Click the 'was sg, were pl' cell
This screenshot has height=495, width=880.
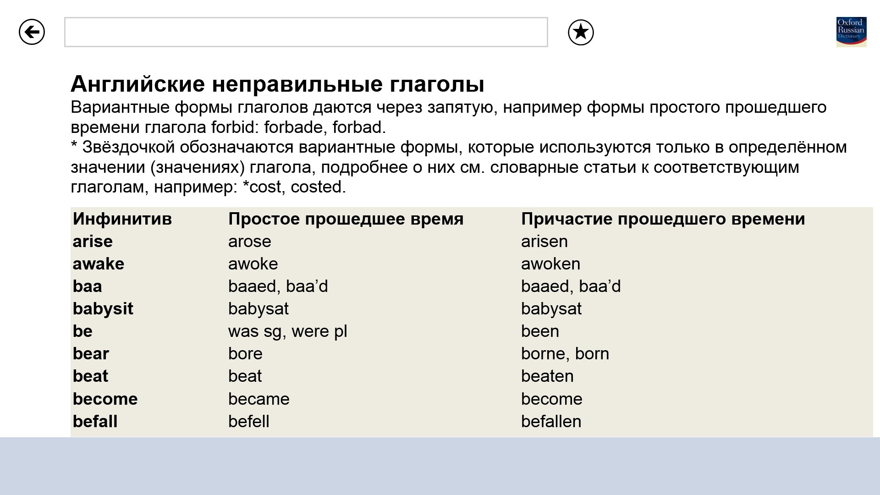(x=287, y=331)
